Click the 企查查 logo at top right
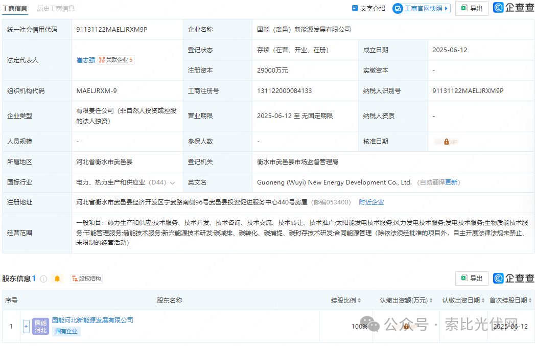 pyautogui.click(x=514, y=8)
